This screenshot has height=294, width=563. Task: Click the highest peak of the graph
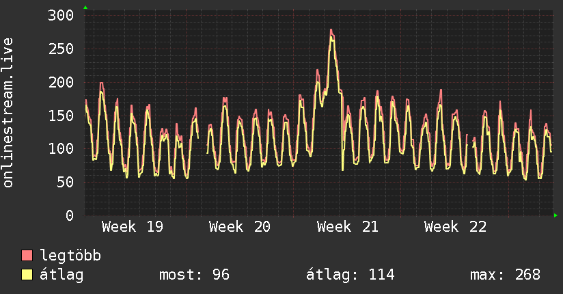coord(331,30)
